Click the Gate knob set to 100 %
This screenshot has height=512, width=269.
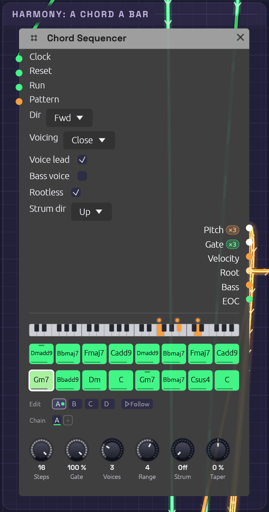77,449
